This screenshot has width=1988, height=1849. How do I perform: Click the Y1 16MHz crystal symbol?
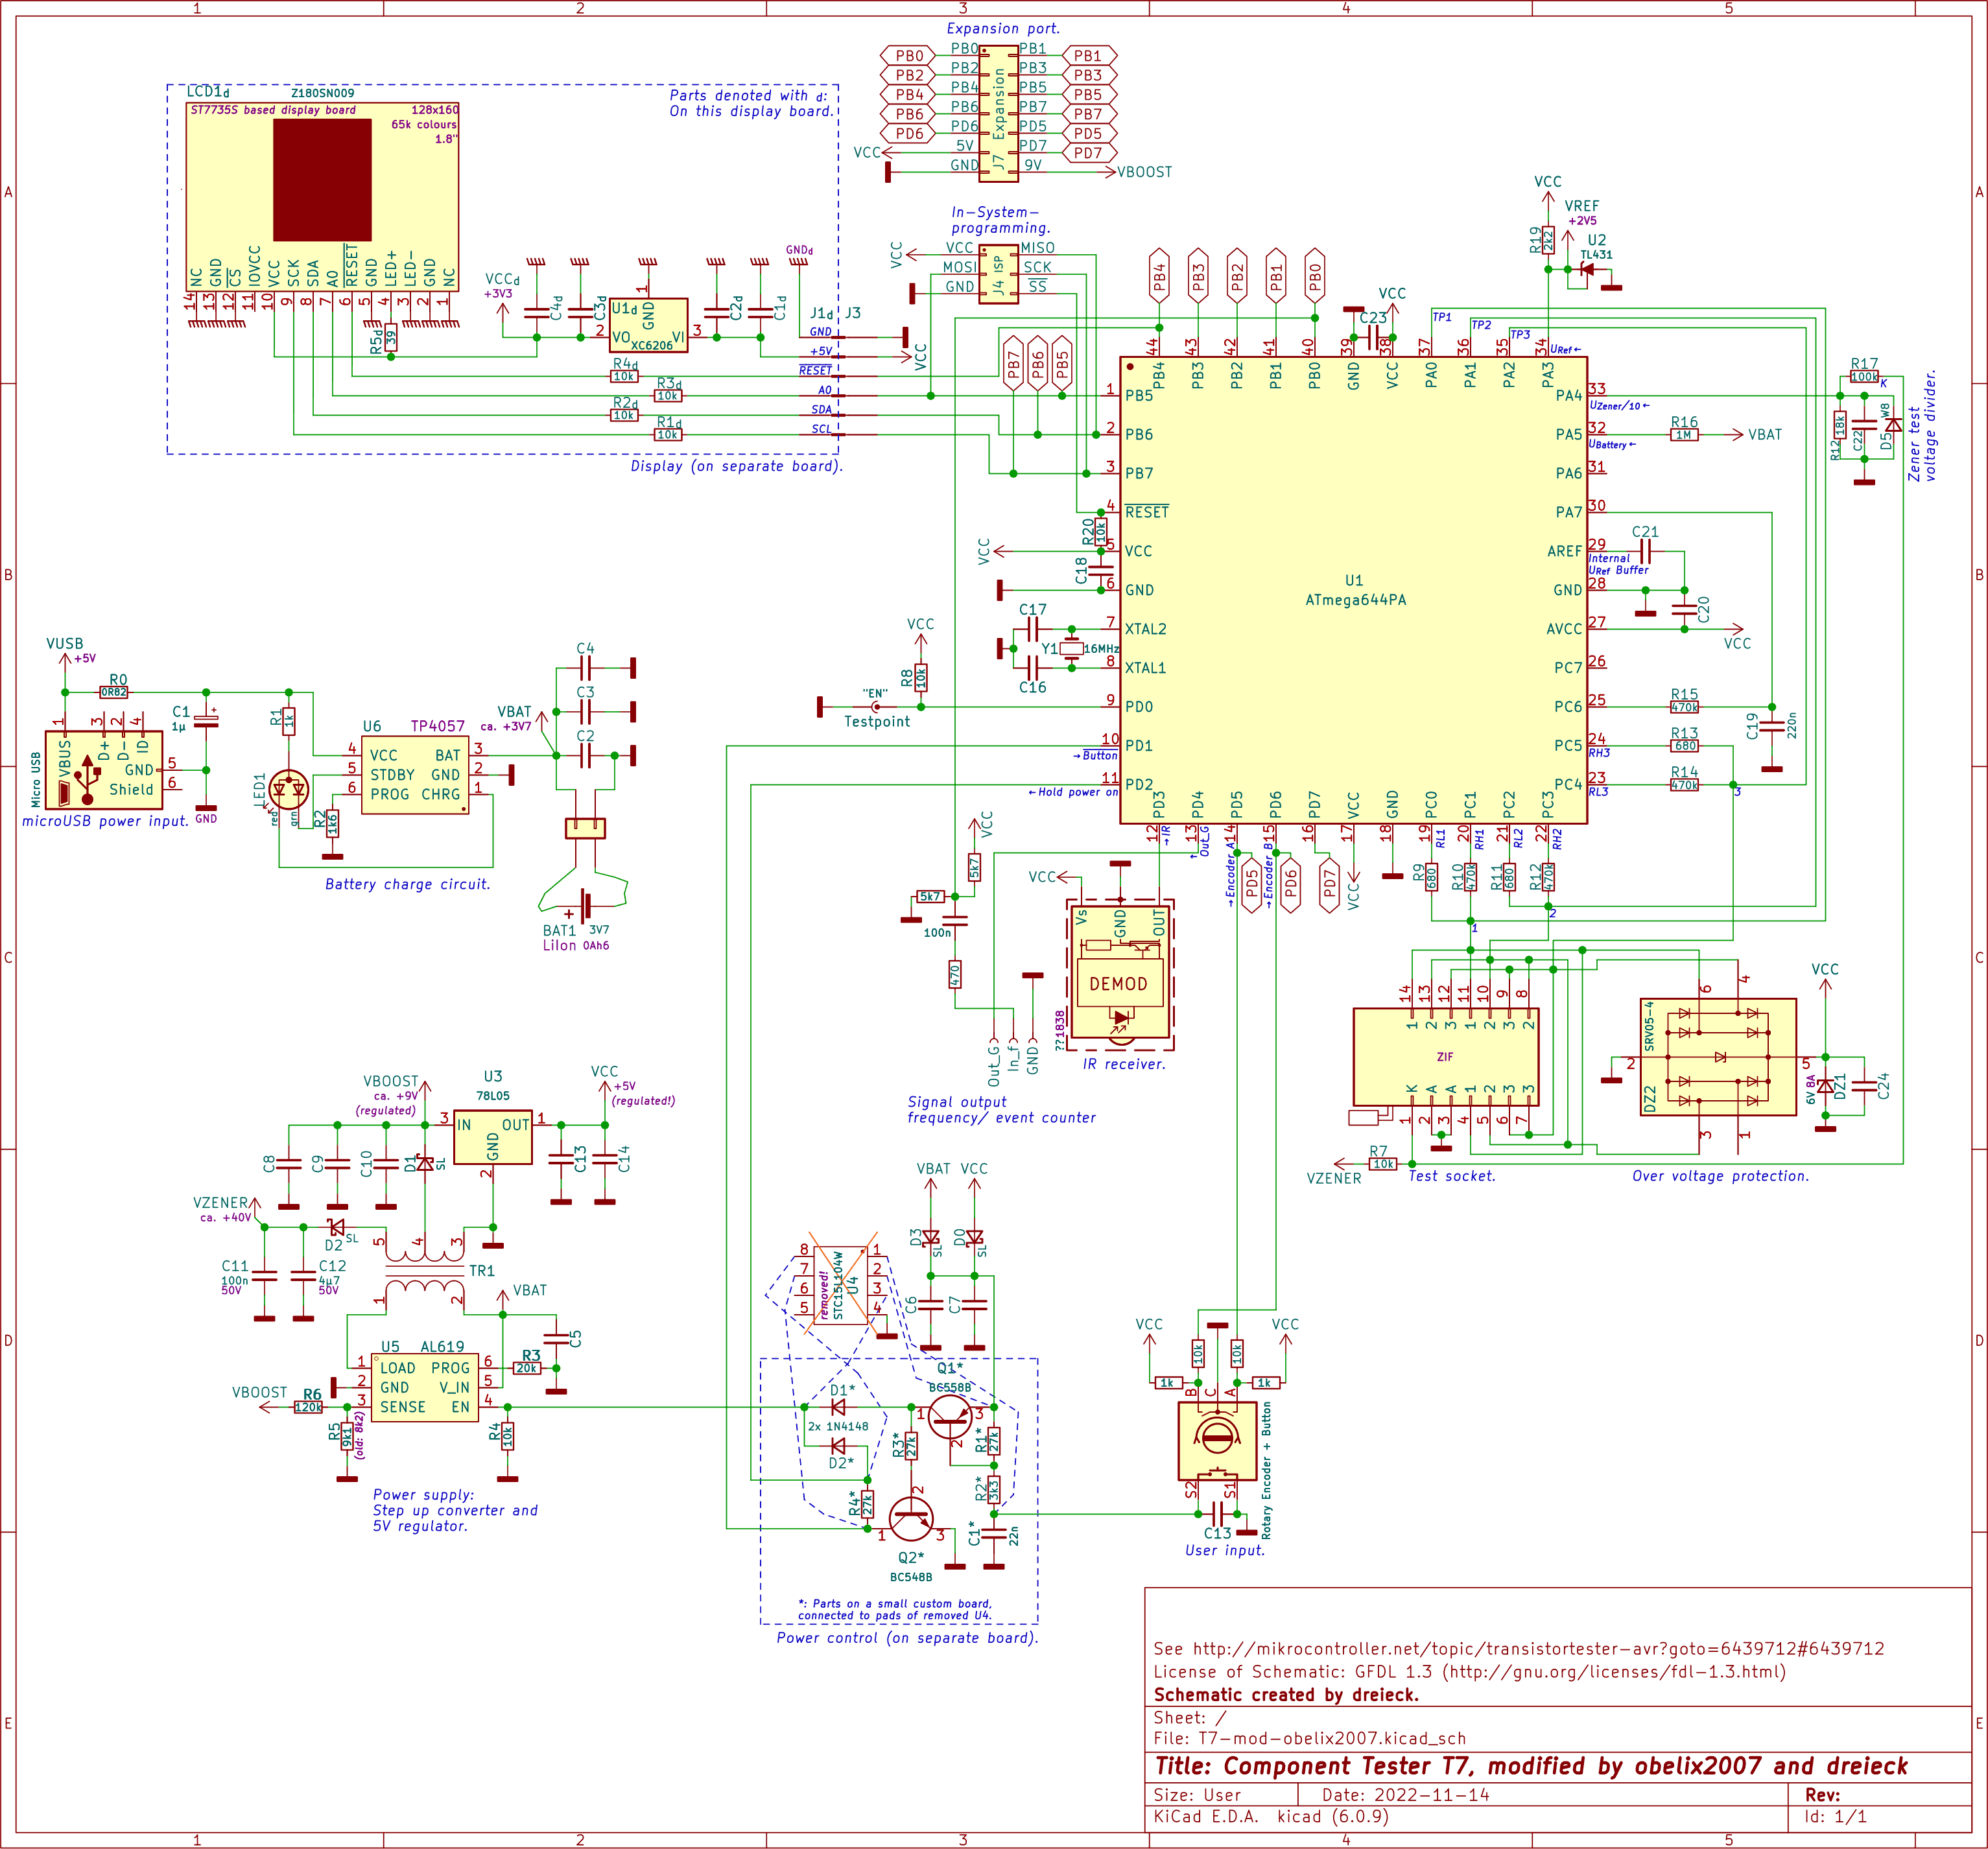[x=1071, y=648]
